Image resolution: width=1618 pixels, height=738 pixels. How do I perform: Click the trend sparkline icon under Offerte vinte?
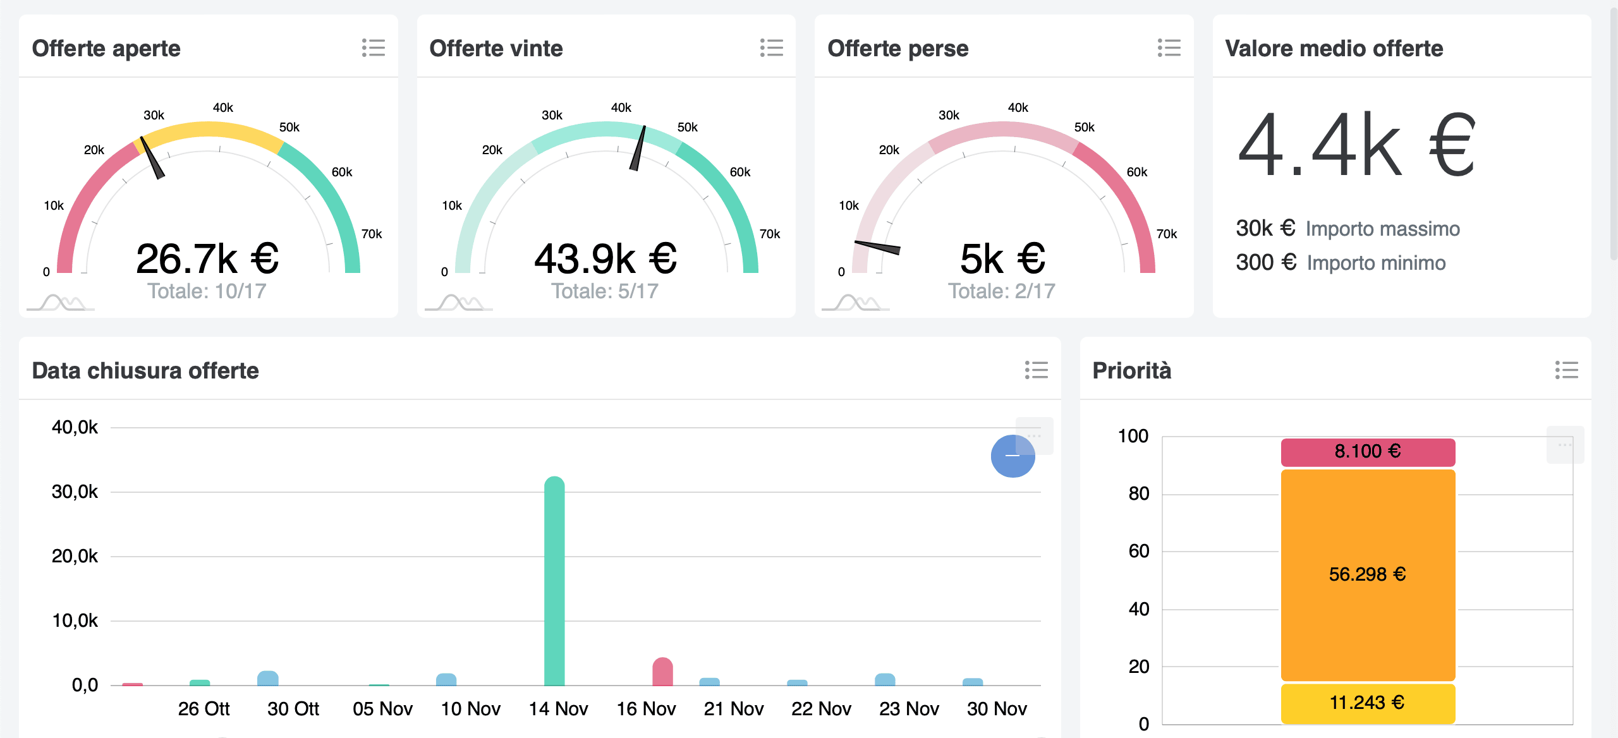459,303
